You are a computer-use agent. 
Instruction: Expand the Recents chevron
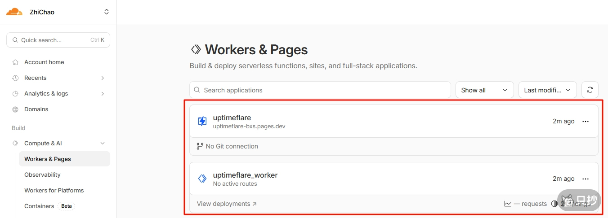(103, 78)
